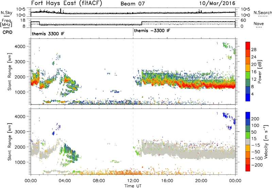Viewport: 272px width, 188px height.
Task: Click the power colorbar's '24' label
Action: [x=254, y=57]
